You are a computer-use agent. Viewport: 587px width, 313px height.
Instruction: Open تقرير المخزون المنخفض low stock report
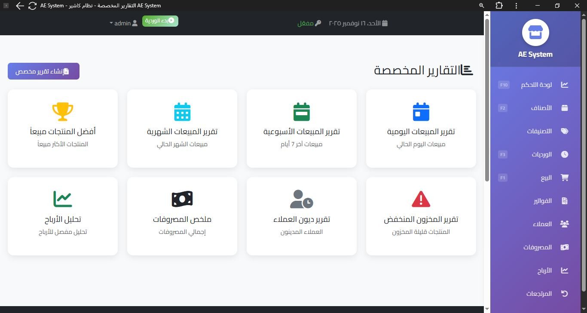click(421, 216)
